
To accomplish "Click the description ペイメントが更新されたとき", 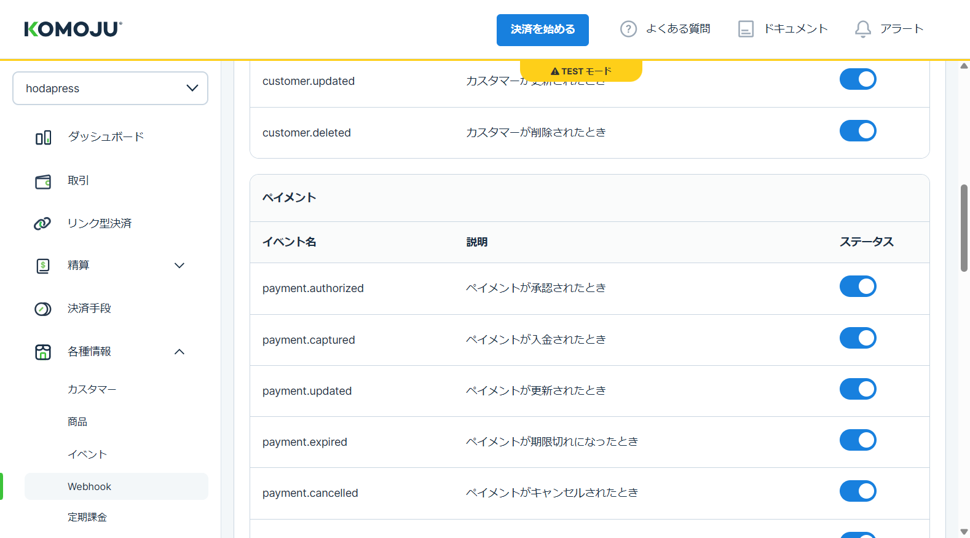I will tap(536, 390).
